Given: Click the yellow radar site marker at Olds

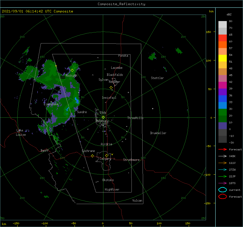Looking at the screenshot, I should pyautogui.click(x=103, y=117).
